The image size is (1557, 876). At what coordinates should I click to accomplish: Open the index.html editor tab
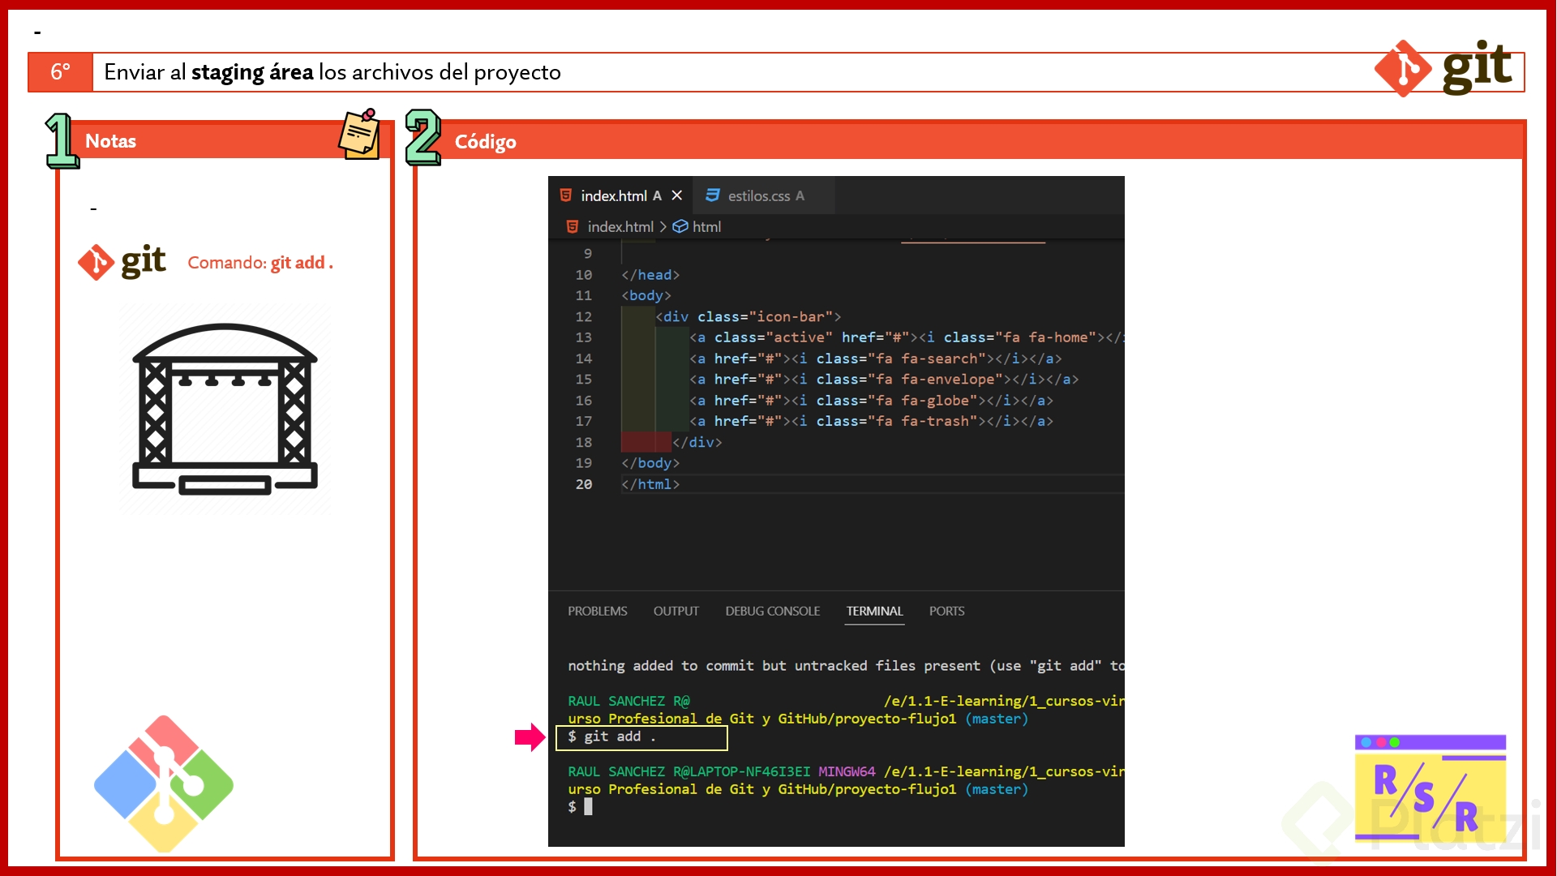pos(621,195)
